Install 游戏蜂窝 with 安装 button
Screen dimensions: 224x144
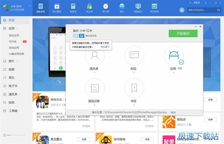(147, 139)
